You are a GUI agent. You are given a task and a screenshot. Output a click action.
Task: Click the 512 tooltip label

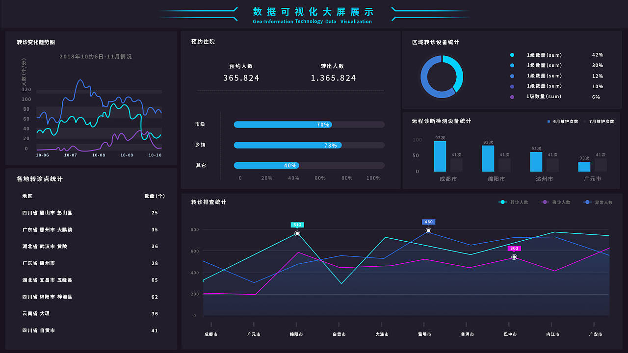(x=297, y=225)
